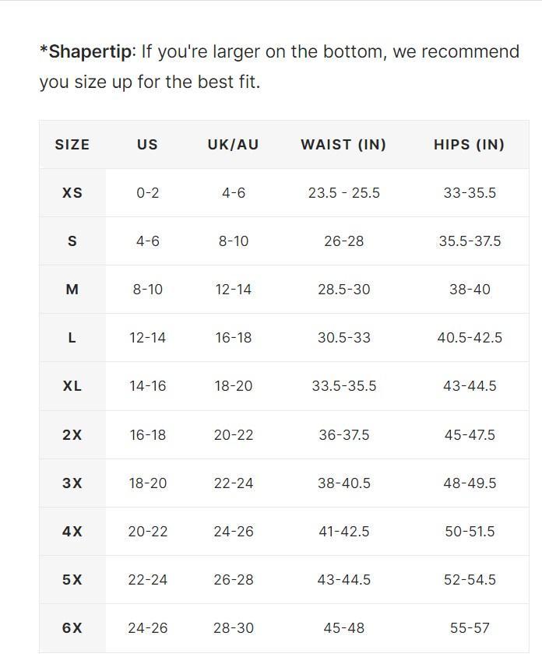Image resolution: width=542 pixels, height=657 pixels.
Task: Click the UK/AU size 22-24 cell
Action: [x=234, y=483]
